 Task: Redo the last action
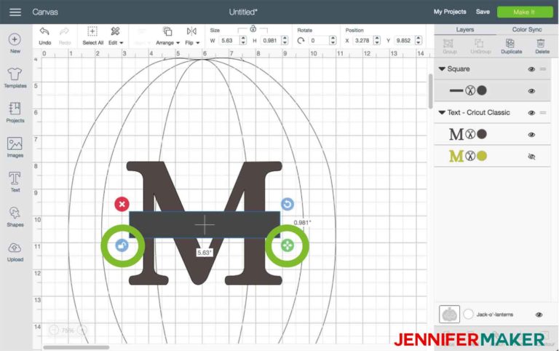tap(65, 36)
